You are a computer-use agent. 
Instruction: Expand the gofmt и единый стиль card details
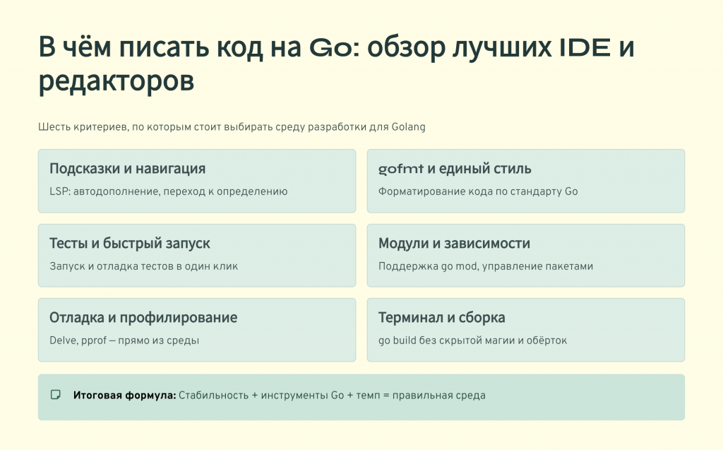[x=526, y=181]
